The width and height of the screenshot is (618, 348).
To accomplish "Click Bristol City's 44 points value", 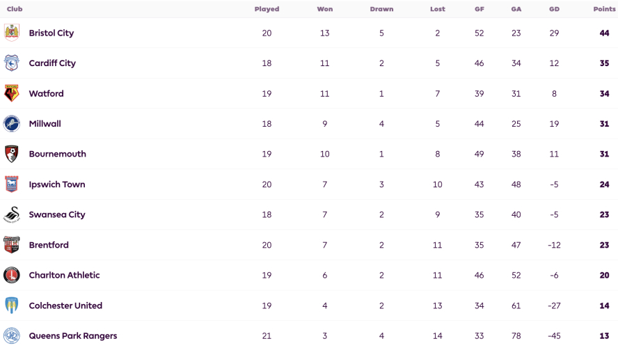I will pyautogui.click(x=604, y=33).
